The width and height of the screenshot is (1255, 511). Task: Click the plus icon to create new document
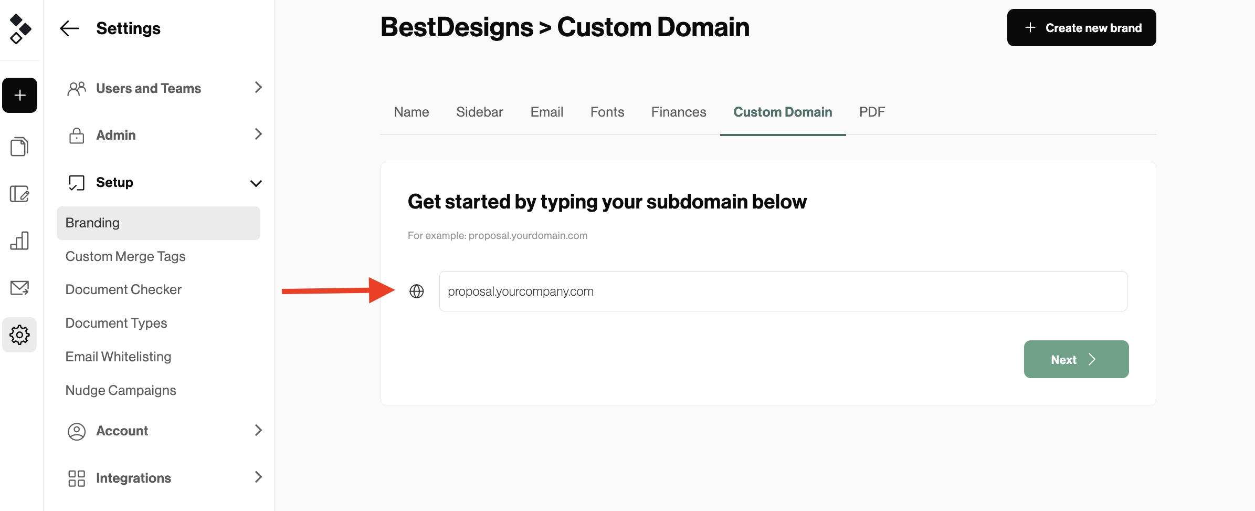pyautogui.click(x=19, y=95)
